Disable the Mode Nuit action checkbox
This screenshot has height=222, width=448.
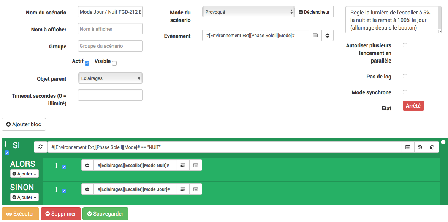tap(64, 167)
